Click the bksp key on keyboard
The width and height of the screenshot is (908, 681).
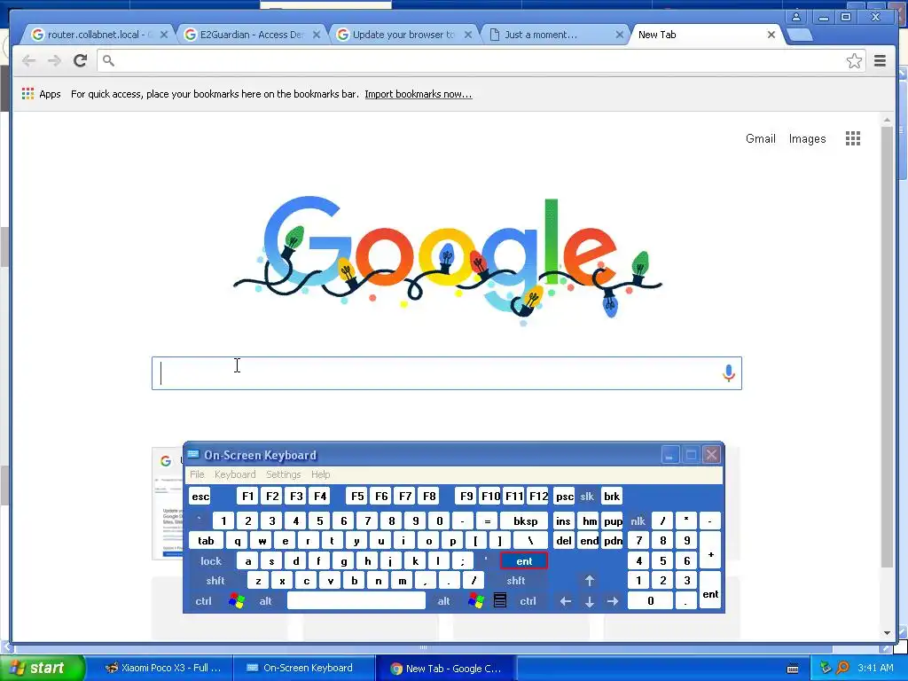pos(525,521)
